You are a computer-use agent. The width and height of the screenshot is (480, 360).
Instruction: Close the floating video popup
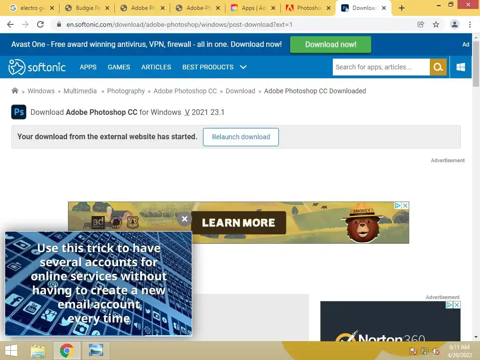[x=185, y=219]
